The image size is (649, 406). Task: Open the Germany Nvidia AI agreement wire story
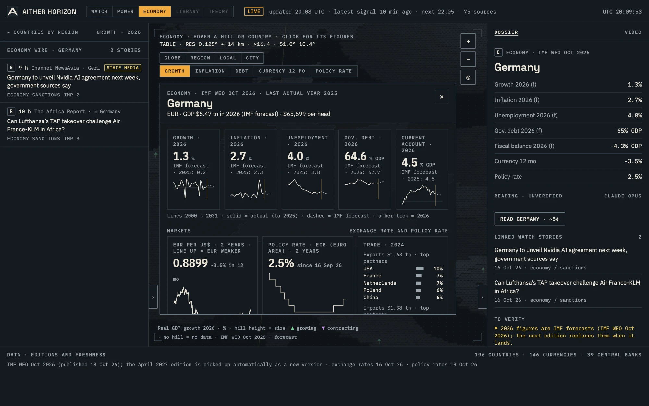click(x=74, y=82)
